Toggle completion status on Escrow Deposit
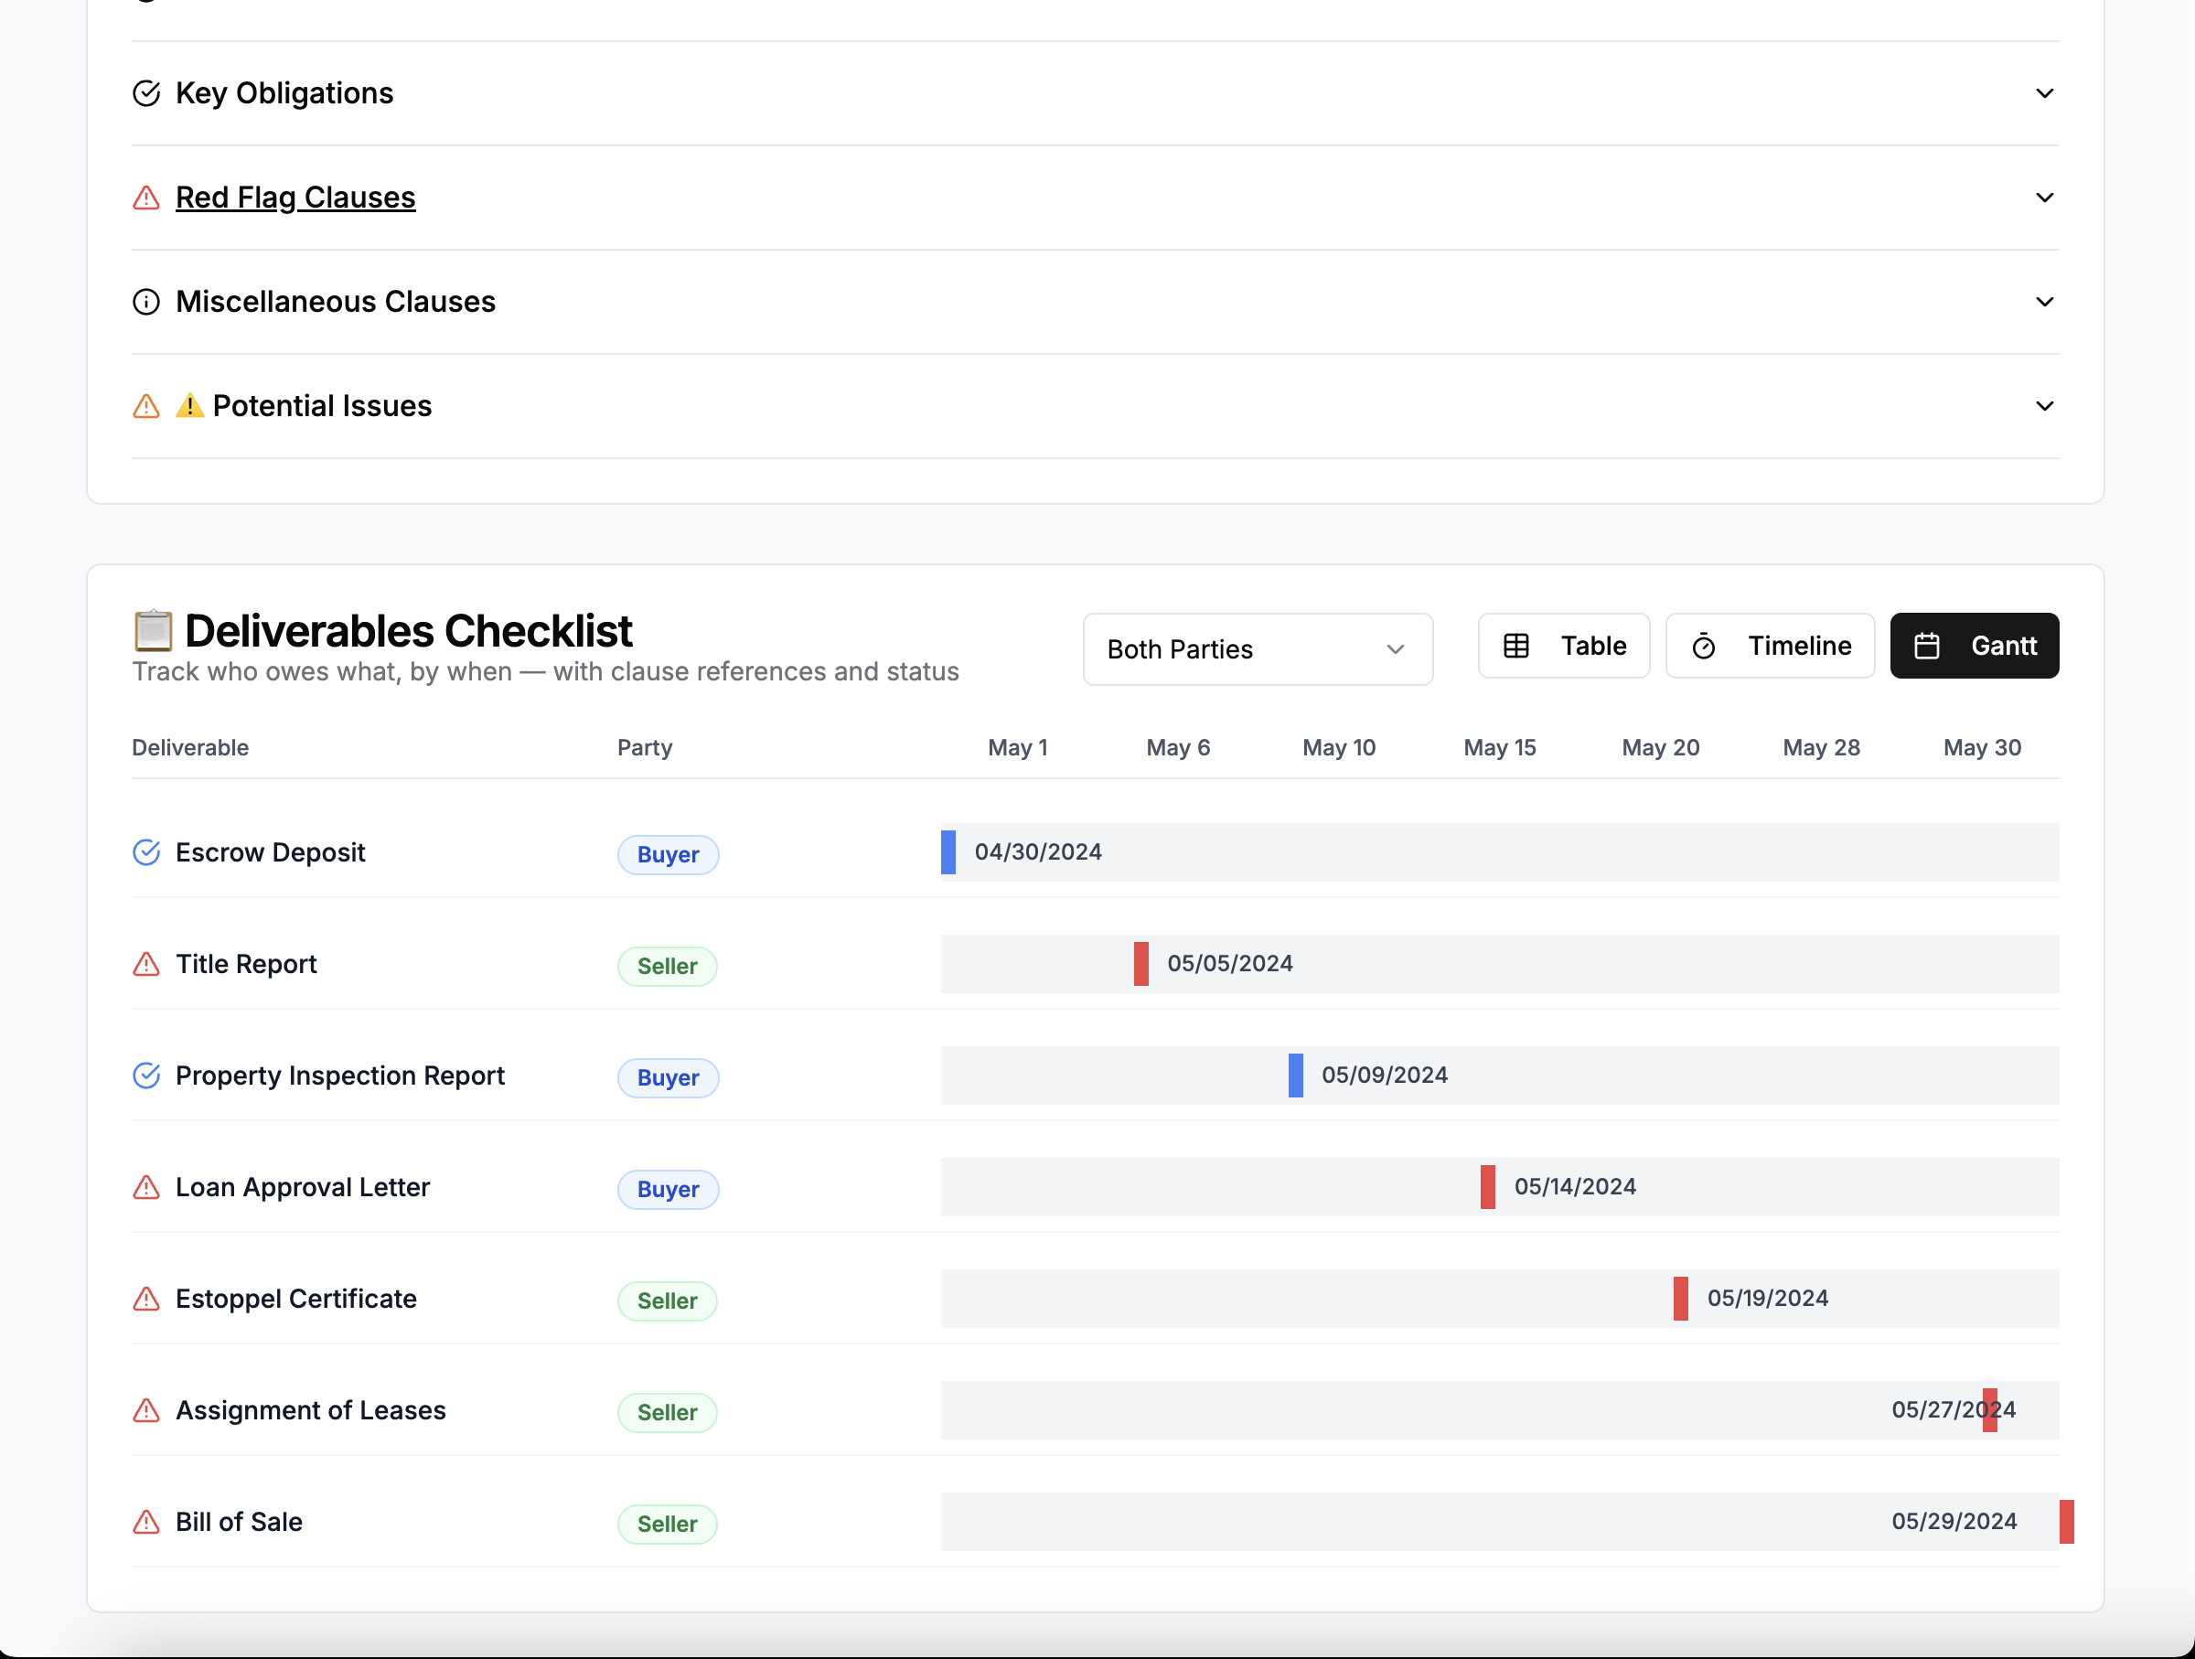Screen dimensions: 2195x1659 click(x=145, y=852)
